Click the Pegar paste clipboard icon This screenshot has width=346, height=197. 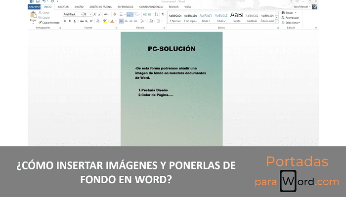pos(33,15)
